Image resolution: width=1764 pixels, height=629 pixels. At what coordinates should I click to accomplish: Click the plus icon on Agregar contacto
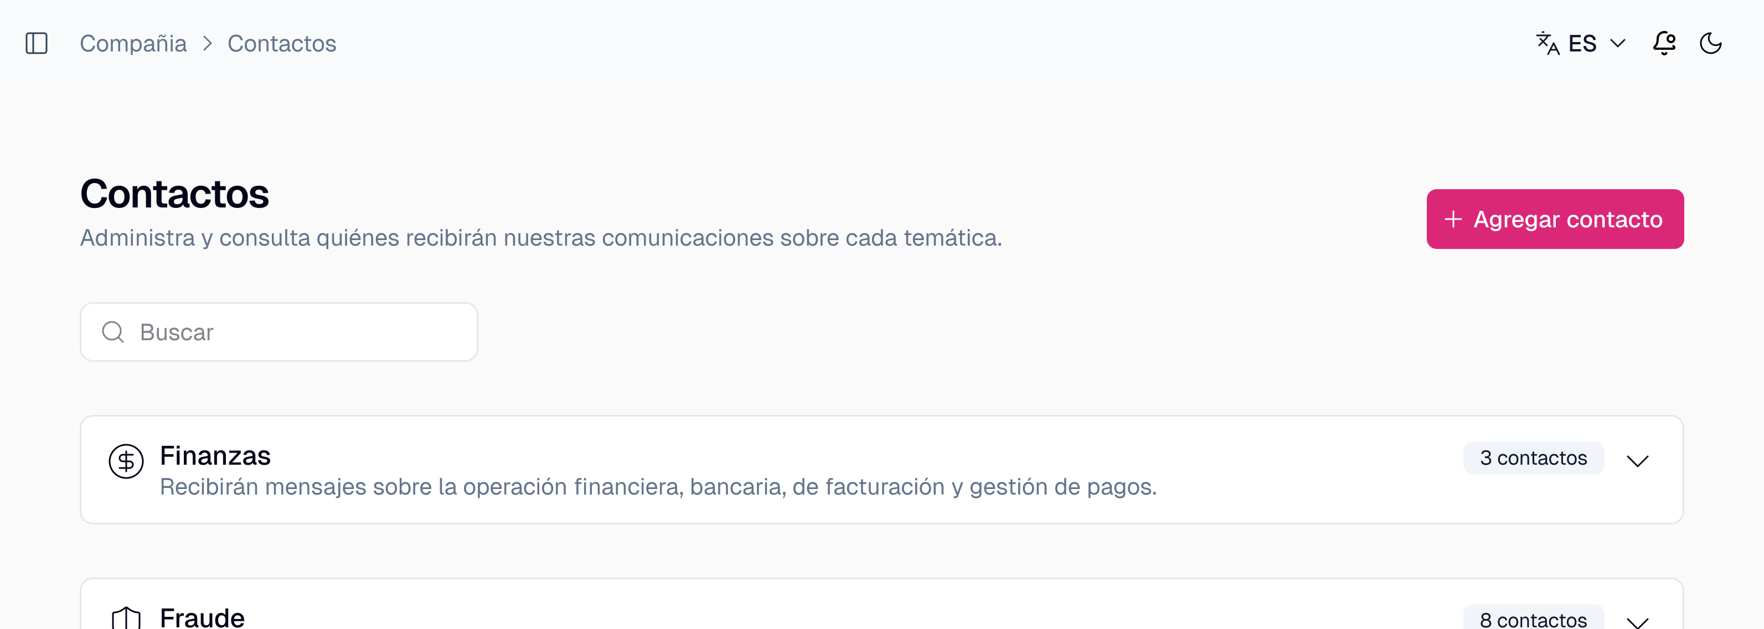[1453, 219]
